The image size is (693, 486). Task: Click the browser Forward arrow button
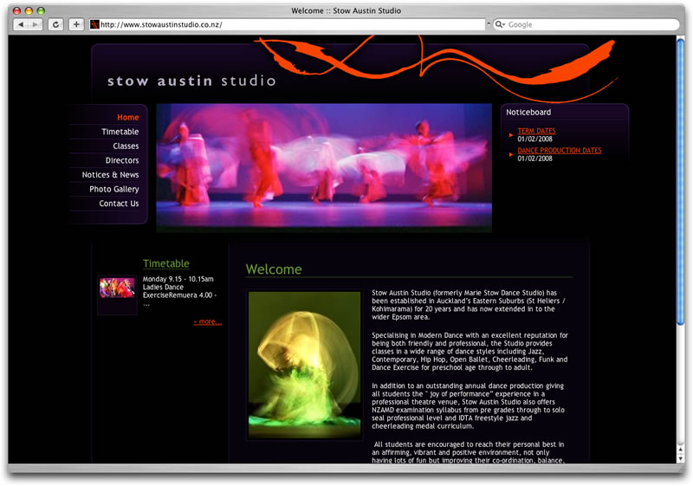click(x=36, y=24)
